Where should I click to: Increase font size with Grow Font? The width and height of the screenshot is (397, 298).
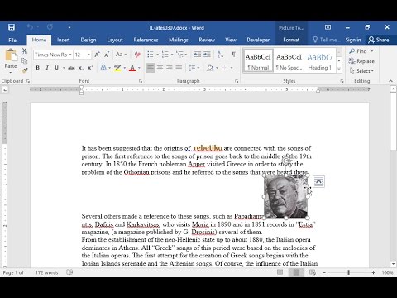point(97,55)
